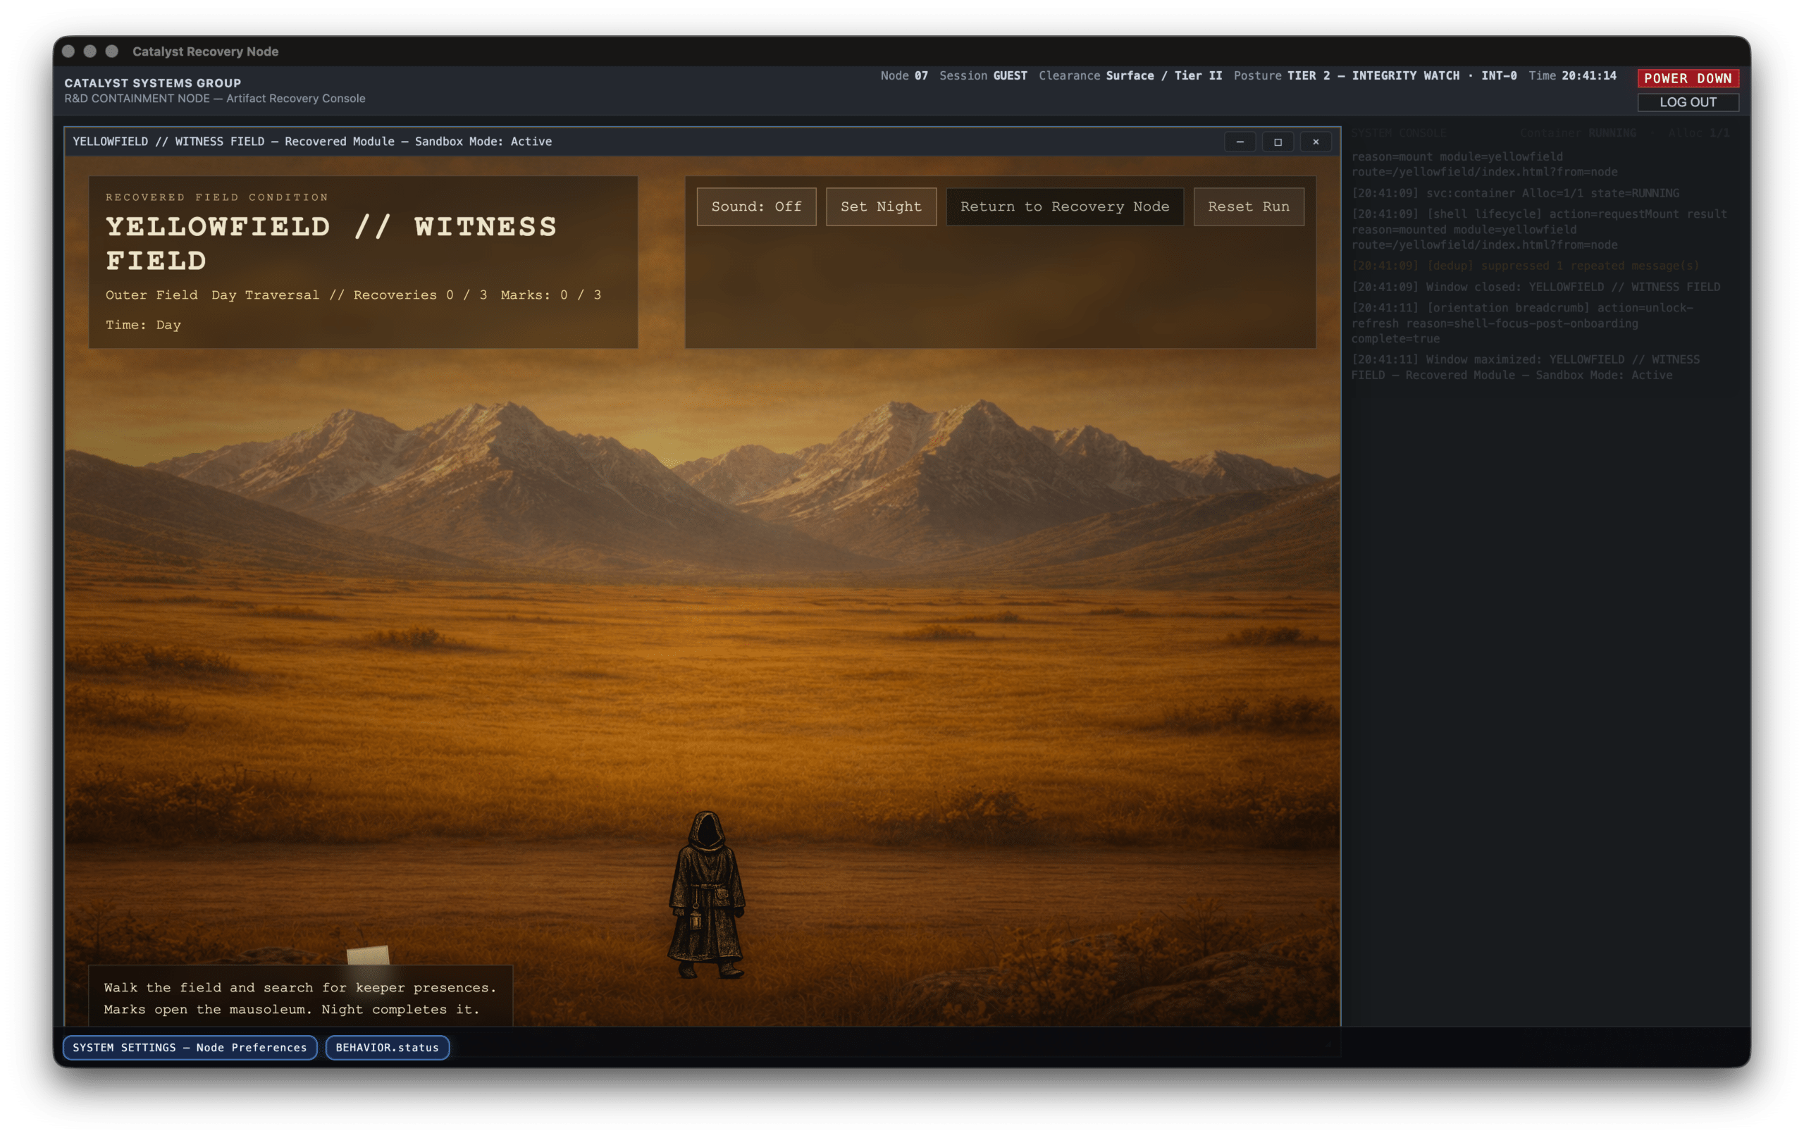Maximize the YELLOWFIELD module window

[x=1278, y=142]
